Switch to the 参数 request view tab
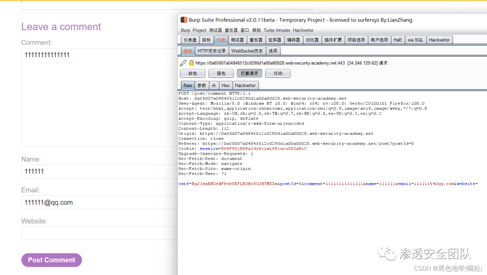Screen dimensions: 487x275 tap(202, 85)
